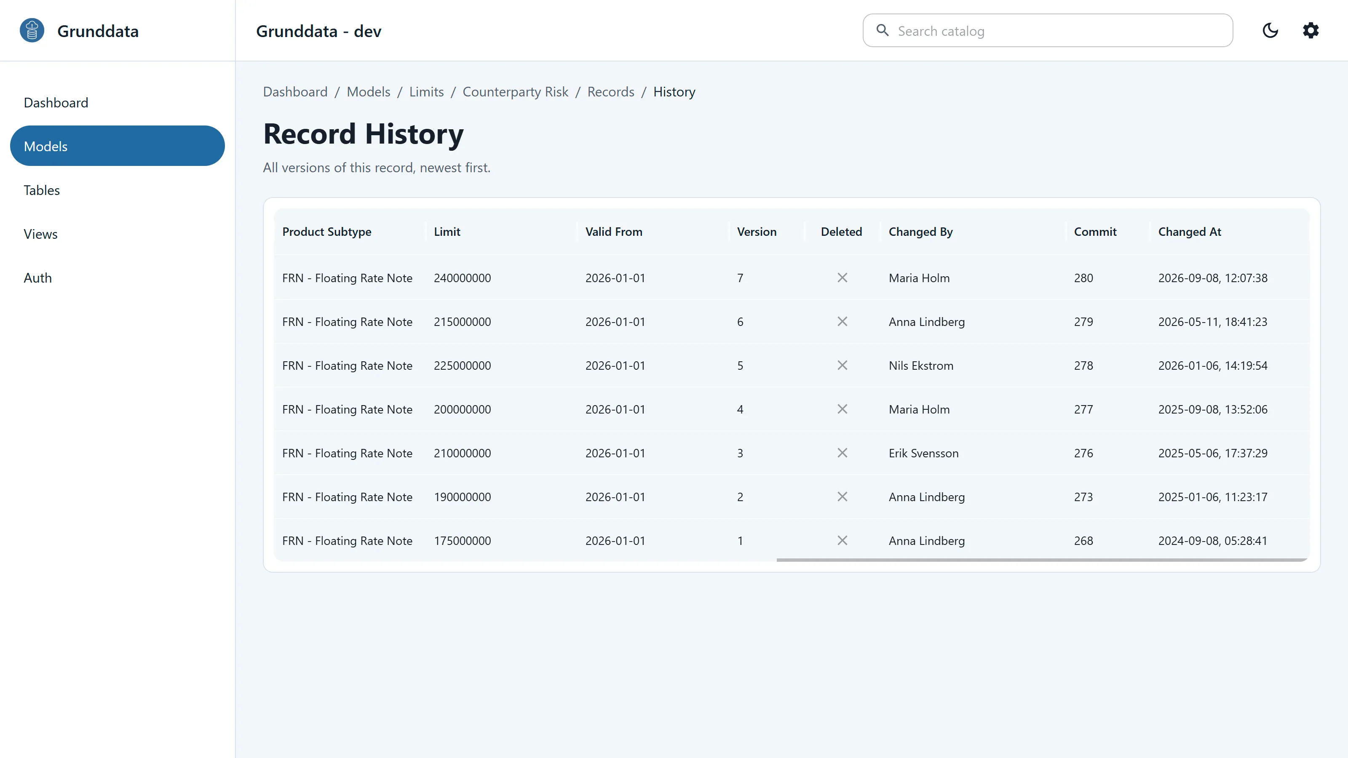Click timestamp 2025-01-06, 11:23:17
This screenshot has width=1348, height=758.
(x=1212, y=497)
